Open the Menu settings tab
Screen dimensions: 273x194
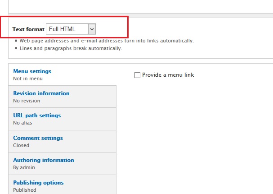point(32,71)
